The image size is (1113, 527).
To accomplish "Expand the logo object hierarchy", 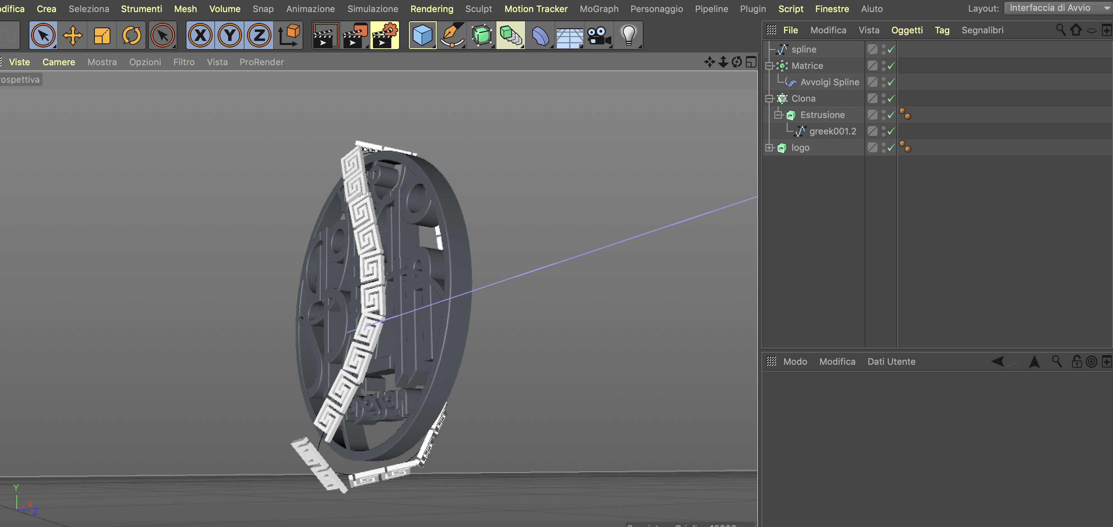I will click(x=769, y=148).
